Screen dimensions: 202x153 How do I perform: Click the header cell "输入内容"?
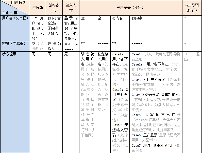(x=71, y=8)
